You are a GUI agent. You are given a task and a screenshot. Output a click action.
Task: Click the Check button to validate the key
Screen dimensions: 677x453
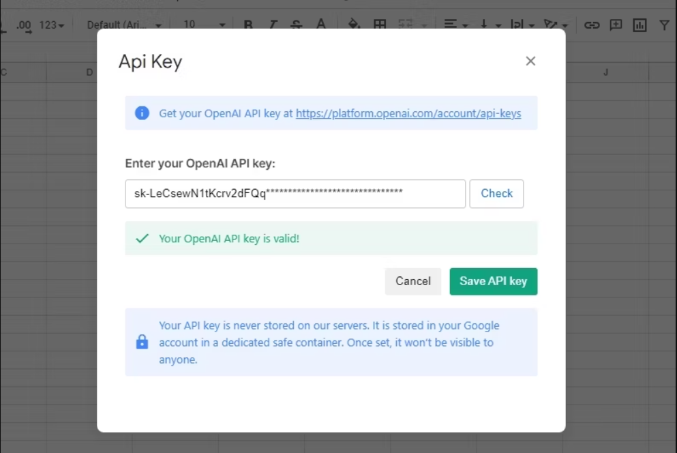(x=496, y=194)
